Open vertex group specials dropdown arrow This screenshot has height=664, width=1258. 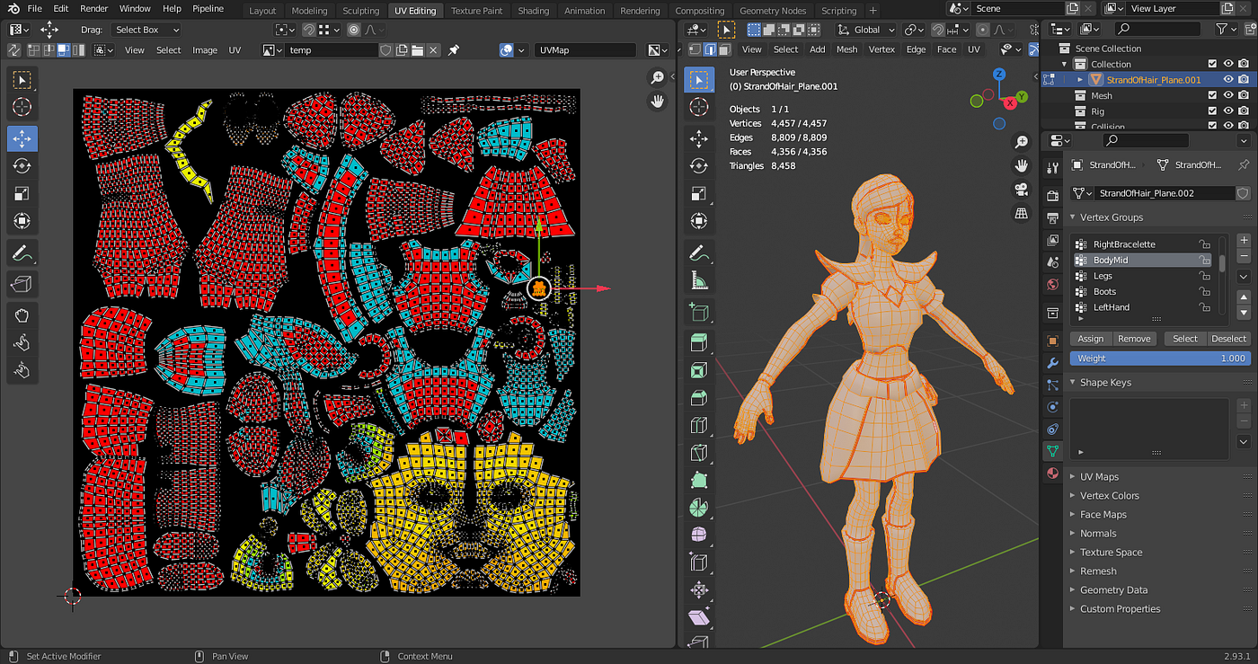(x=1244, y=277)
